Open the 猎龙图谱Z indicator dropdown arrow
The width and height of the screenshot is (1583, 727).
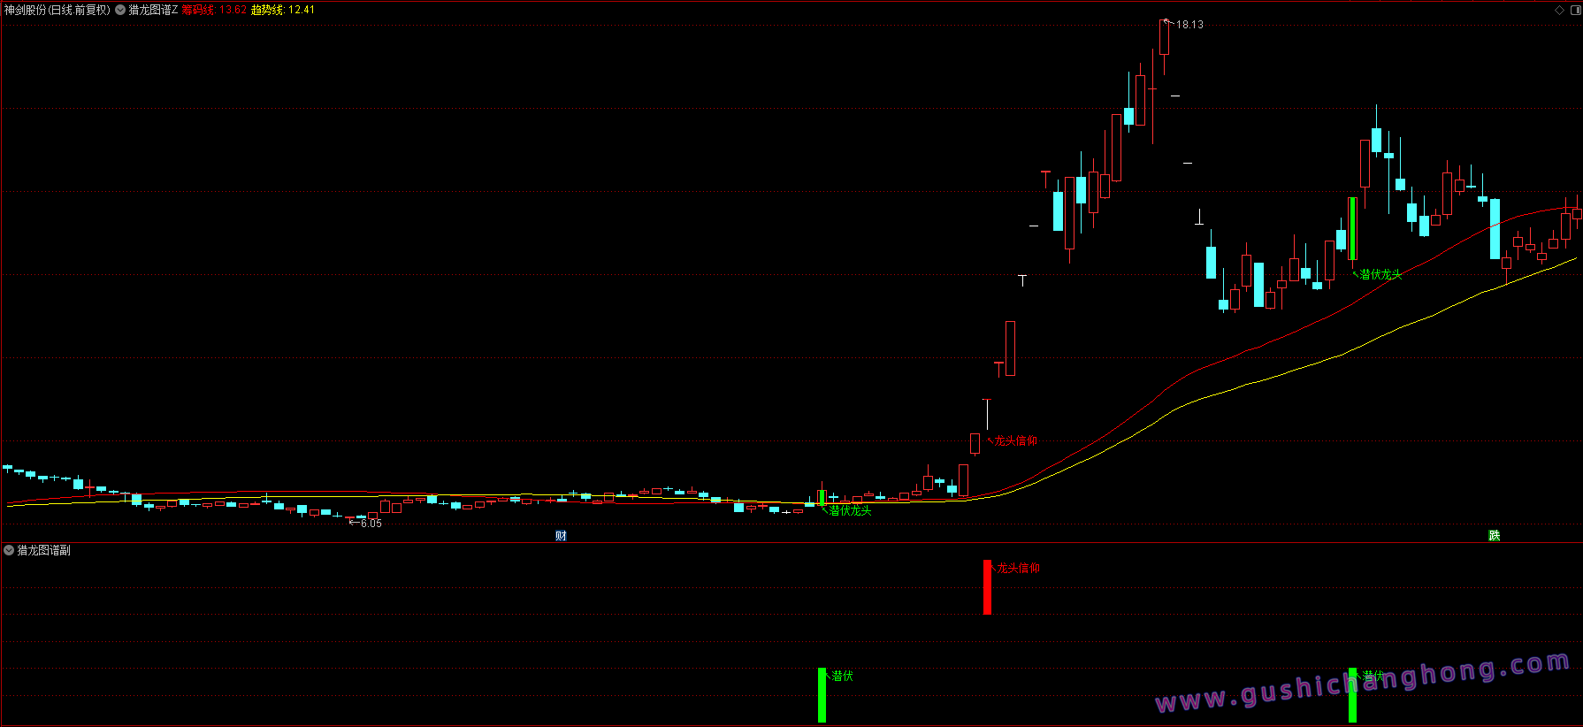tap(120, 11)
